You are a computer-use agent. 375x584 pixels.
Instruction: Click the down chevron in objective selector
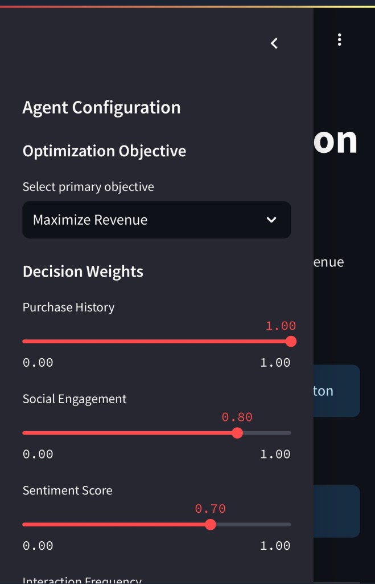point(271,220)
